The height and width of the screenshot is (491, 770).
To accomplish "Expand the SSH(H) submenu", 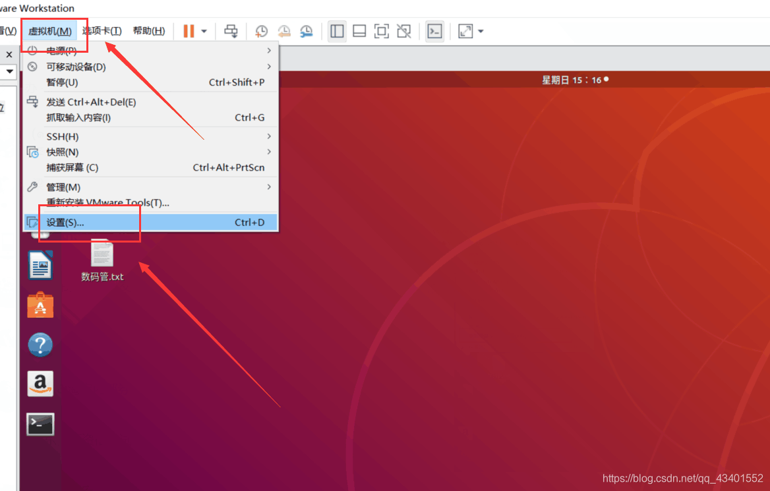I will tap(151, 136).
